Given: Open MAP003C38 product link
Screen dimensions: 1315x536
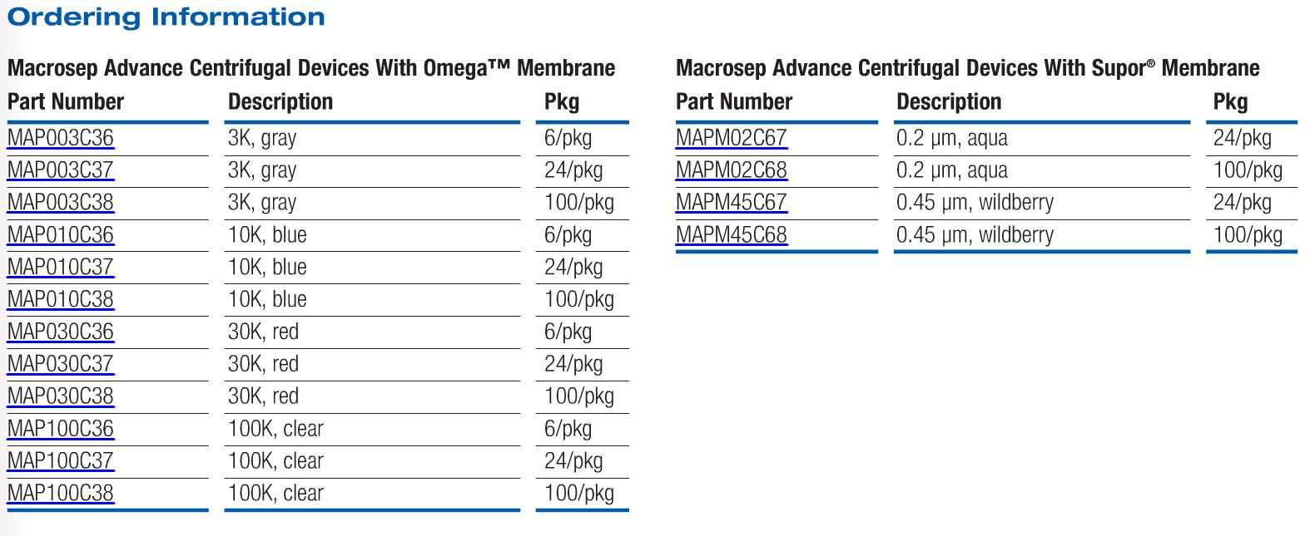Looking at the screenshot, I should 61,203.
